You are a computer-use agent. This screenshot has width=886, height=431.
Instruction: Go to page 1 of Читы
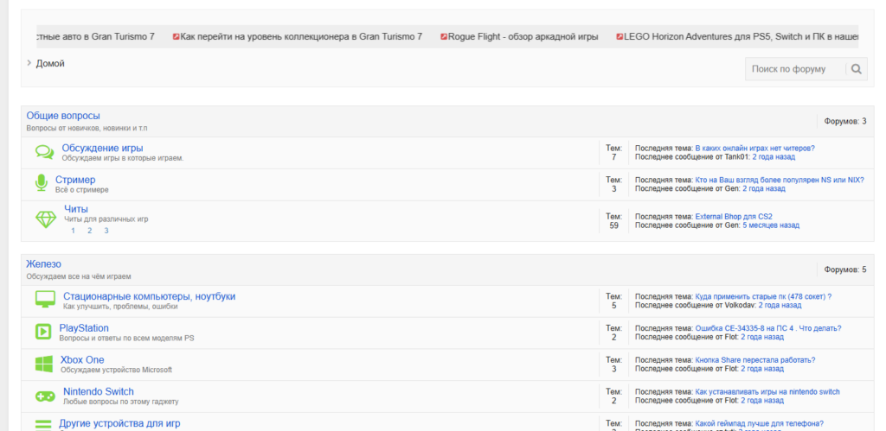coord(73,231)
